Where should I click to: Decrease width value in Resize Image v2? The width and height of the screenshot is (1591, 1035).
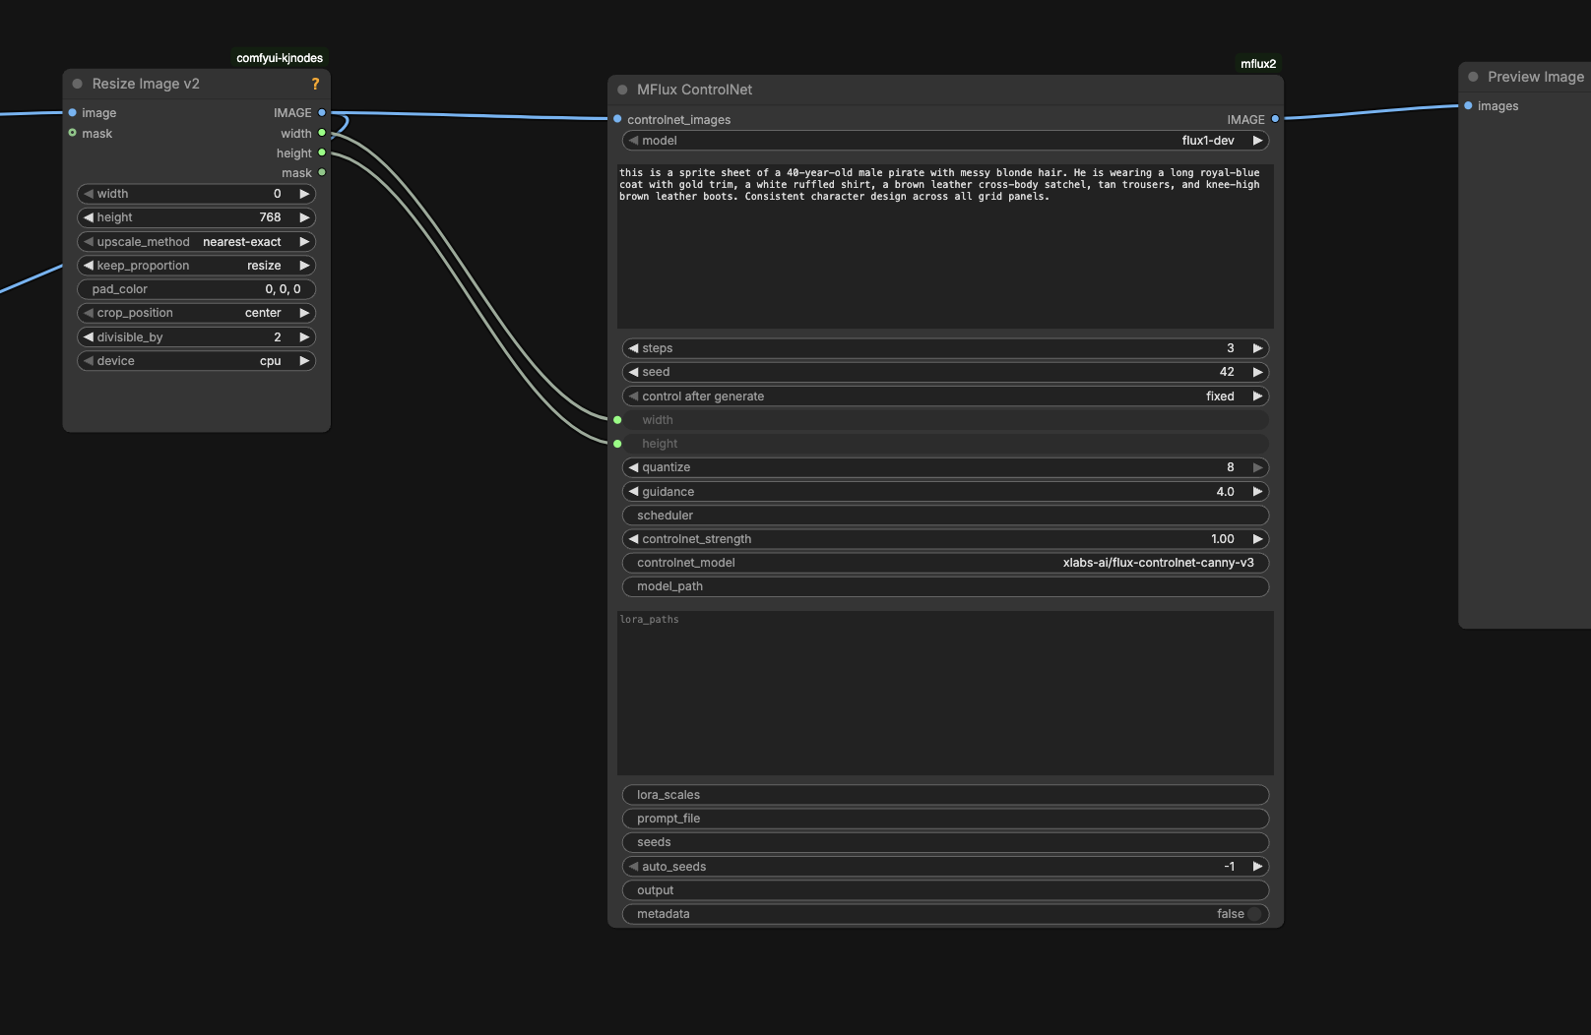89,194
